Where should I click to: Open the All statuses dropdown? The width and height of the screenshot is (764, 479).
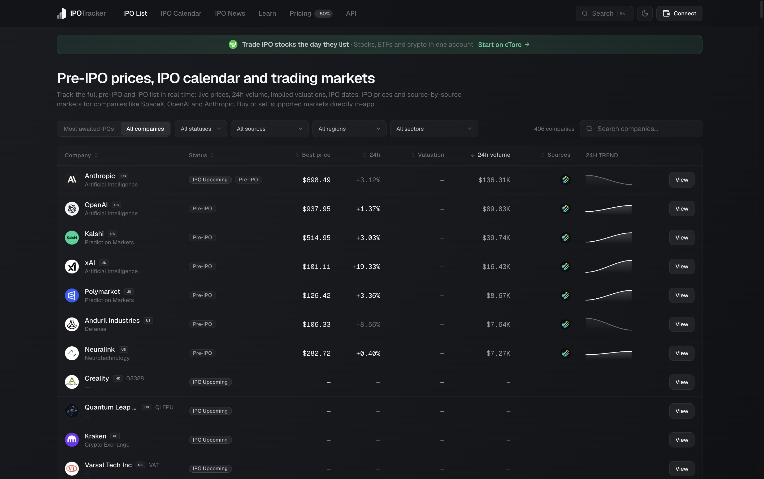click(x=201, y=129)
